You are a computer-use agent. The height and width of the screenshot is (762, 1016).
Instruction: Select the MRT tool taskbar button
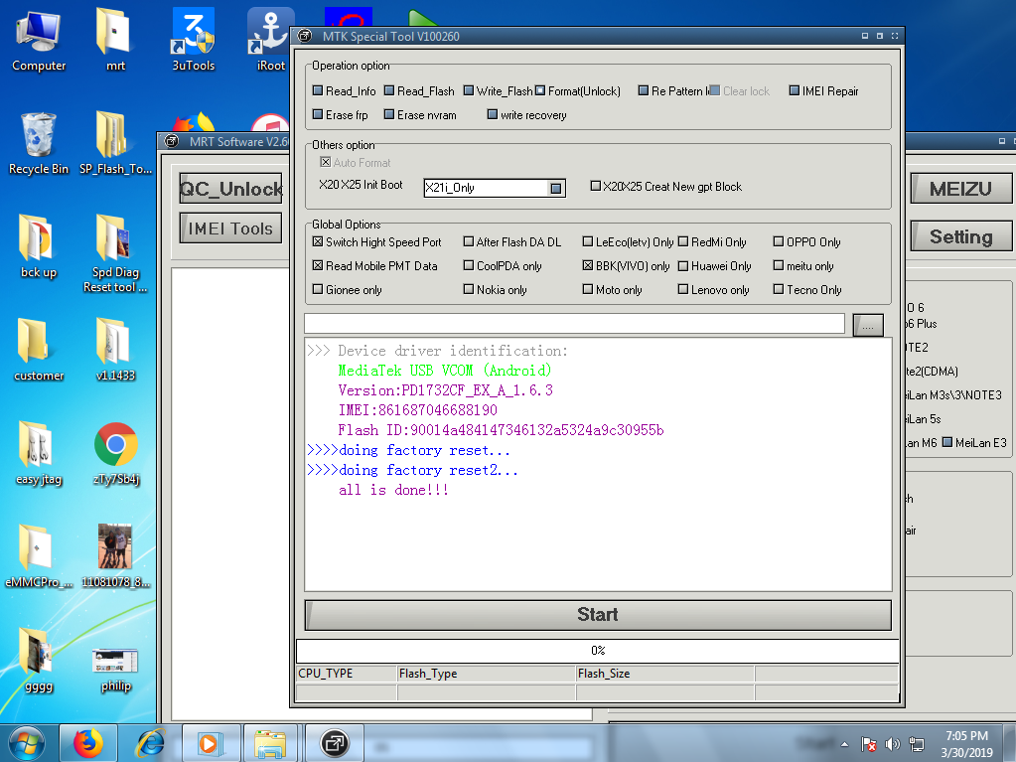[x=335, y=743]
